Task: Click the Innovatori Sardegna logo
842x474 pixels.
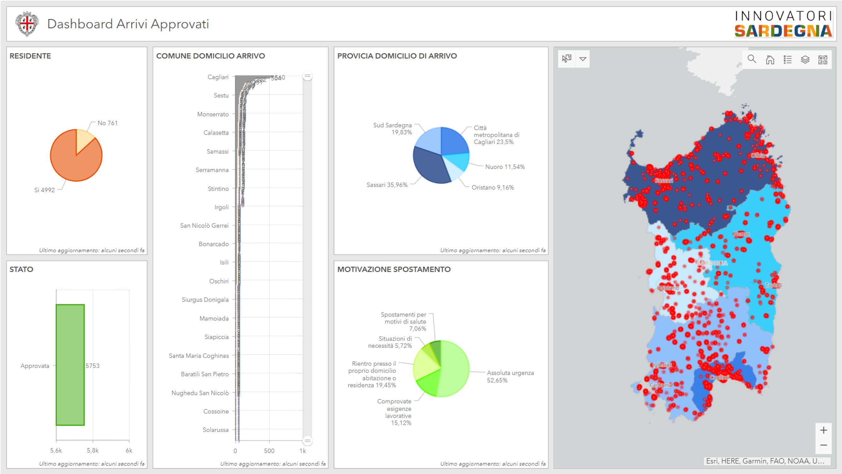Action: coord(783,24)
